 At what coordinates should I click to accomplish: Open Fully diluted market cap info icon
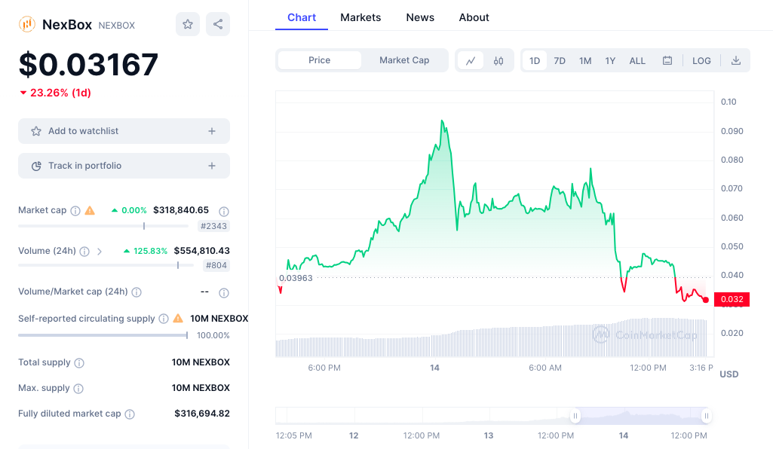[x=130, y=414]
